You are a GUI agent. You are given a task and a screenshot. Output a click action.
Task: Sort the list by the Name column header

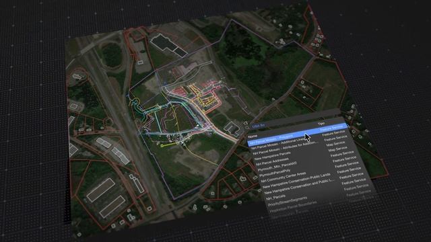[x=253, y=136]
